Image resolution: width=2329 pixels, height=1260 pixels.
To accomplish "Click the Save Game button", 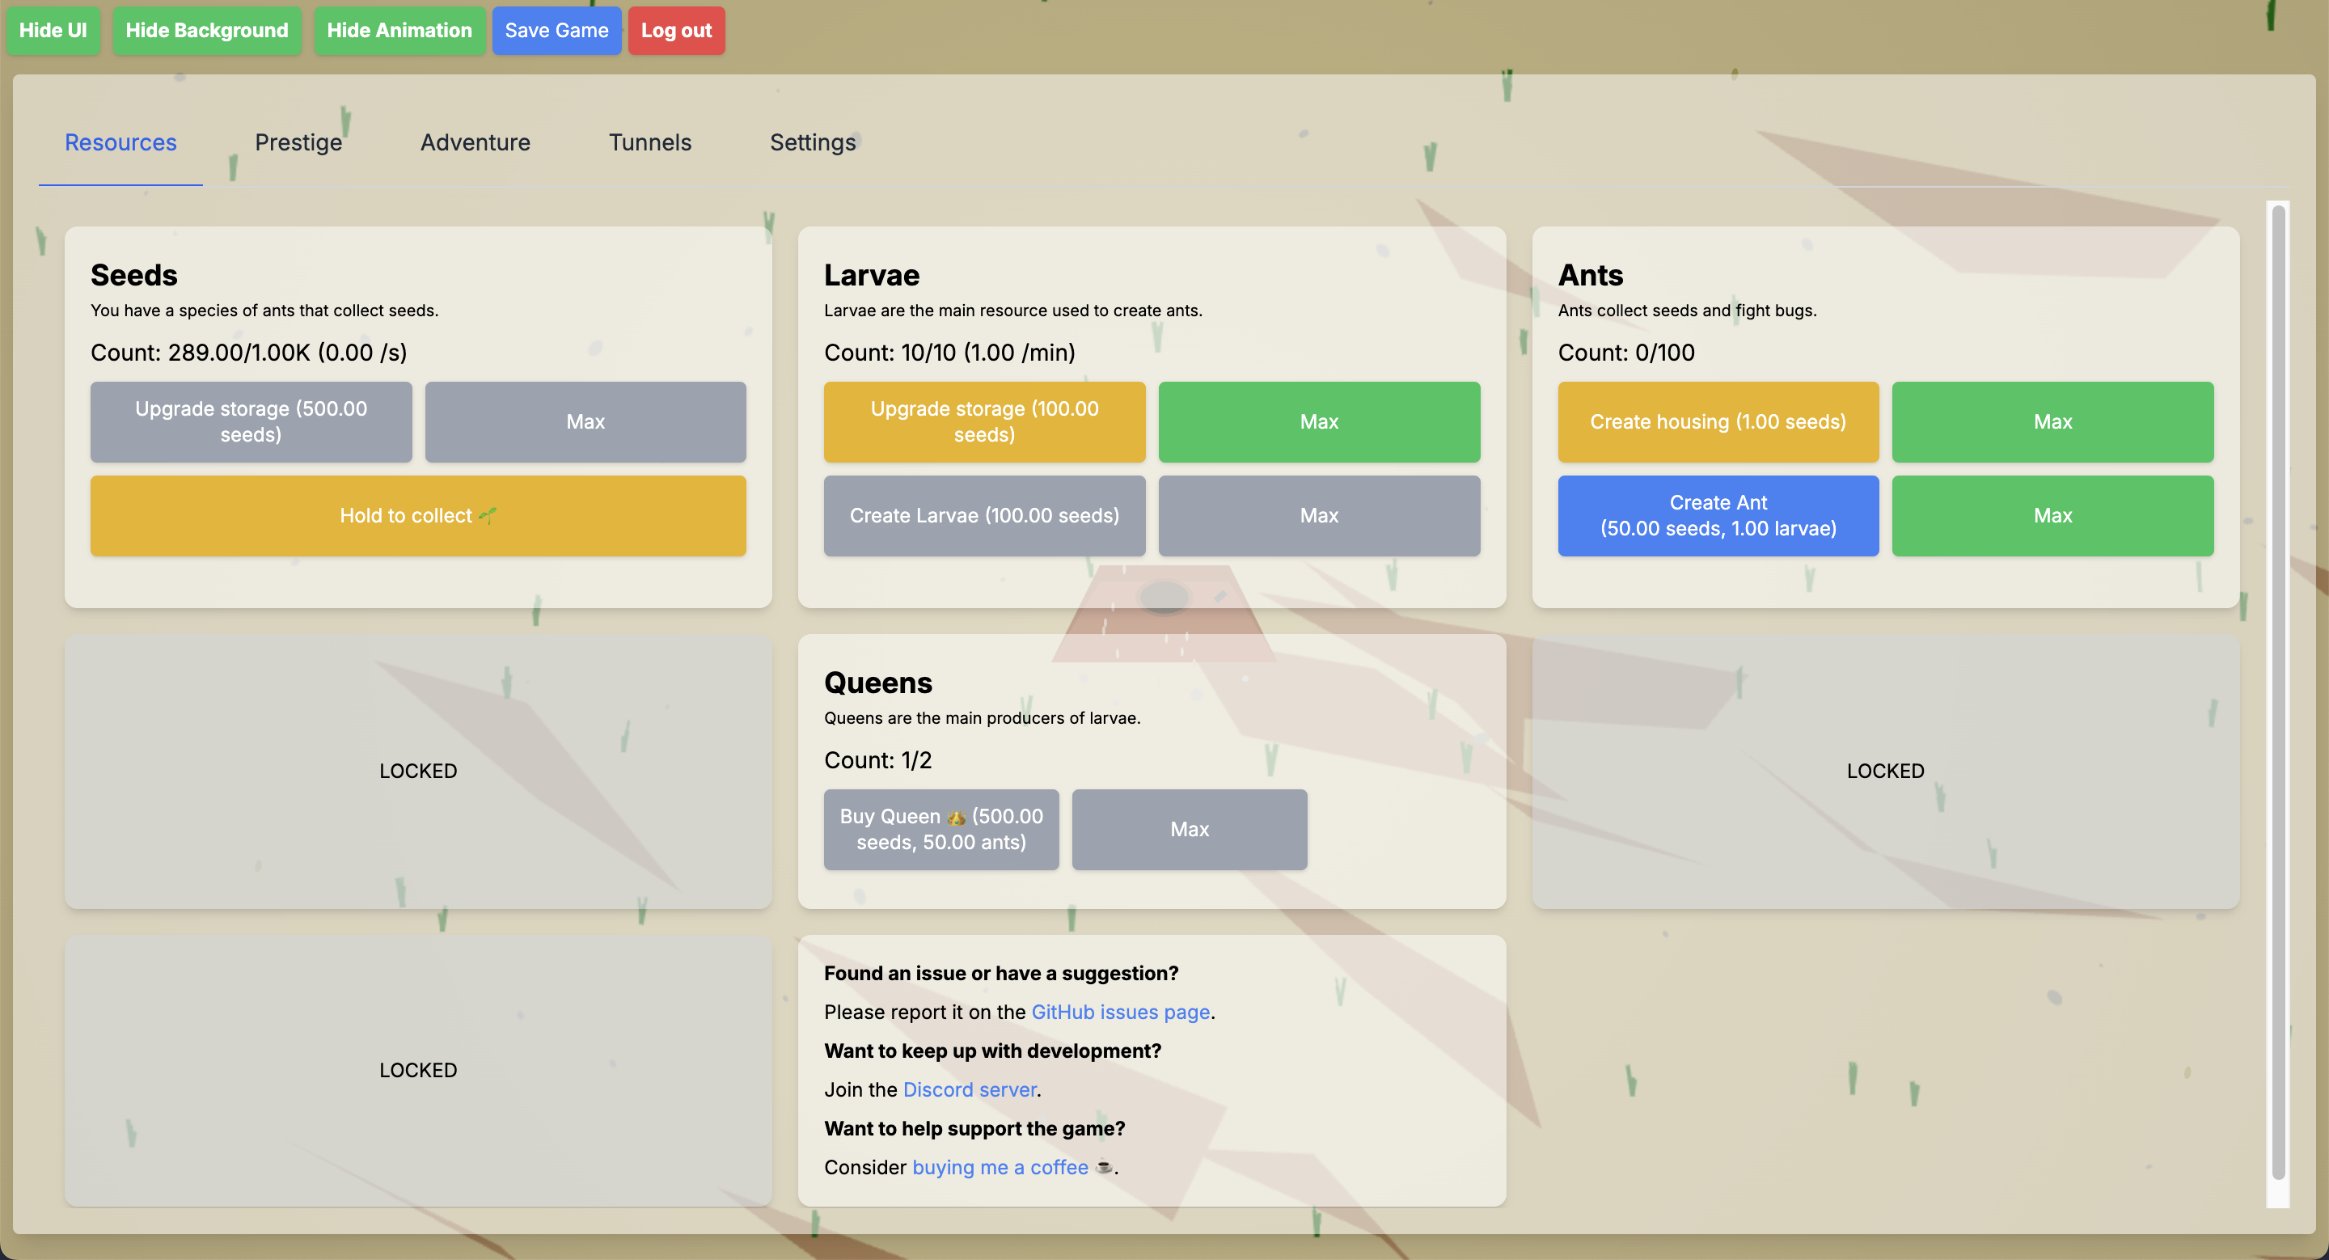I will tap(557, 31).
